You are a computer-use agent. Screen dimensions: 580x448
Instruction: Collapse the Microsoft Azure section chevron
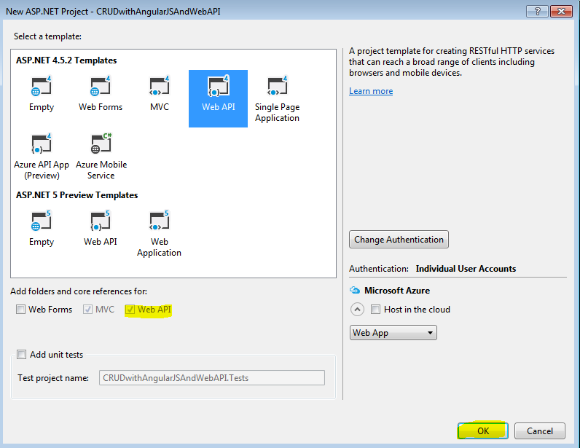(x=357, y=310)
